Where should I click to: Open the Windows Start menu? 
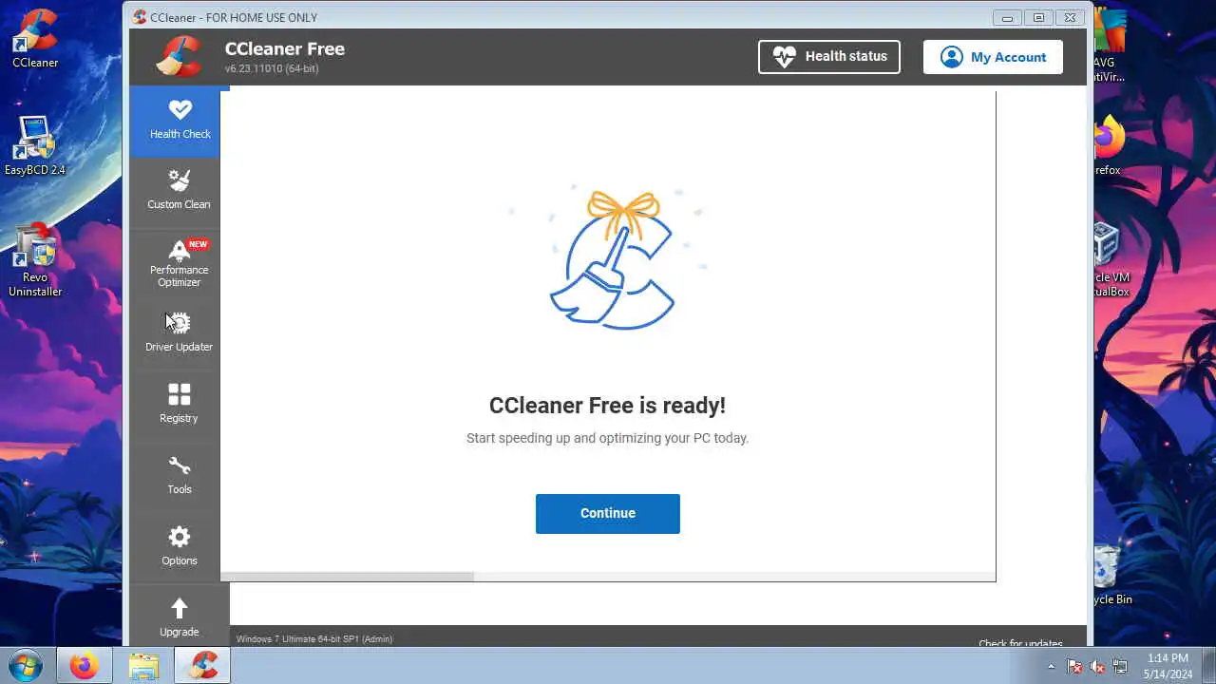point(25,666)
